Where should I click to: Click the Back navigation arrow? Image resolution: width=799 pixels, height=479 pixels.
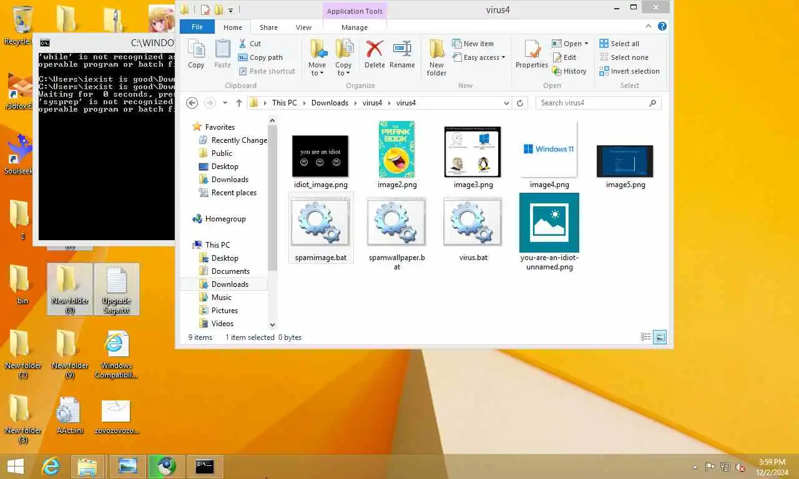192,103
